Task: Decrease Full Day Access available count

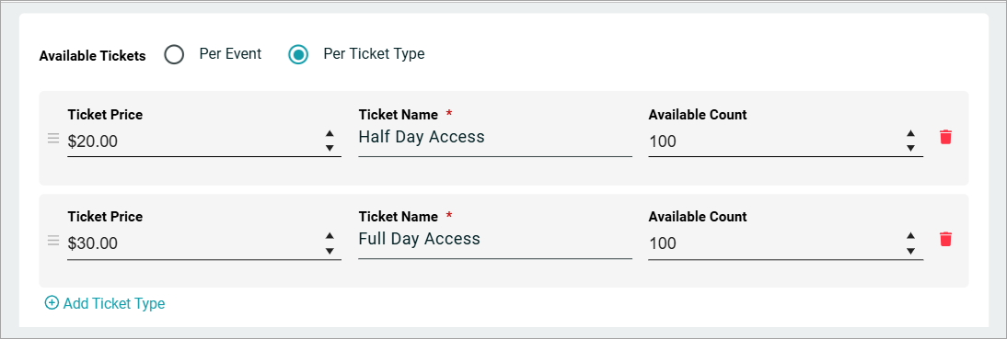Action: 910,251
